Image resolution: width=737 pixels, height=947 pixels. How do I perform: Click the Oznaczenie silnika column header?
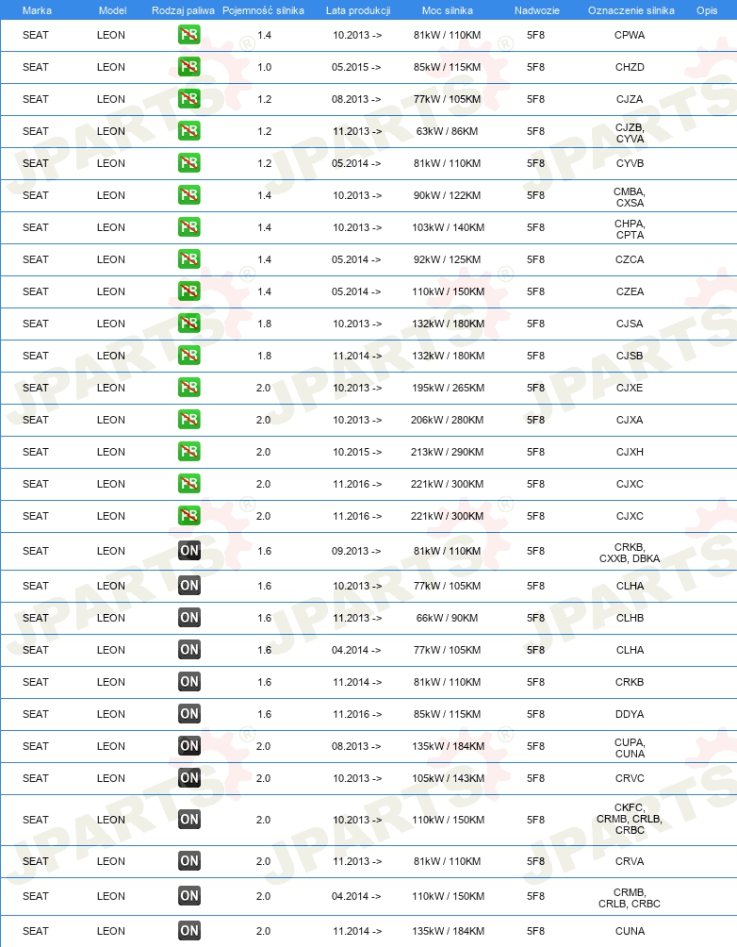631,10
